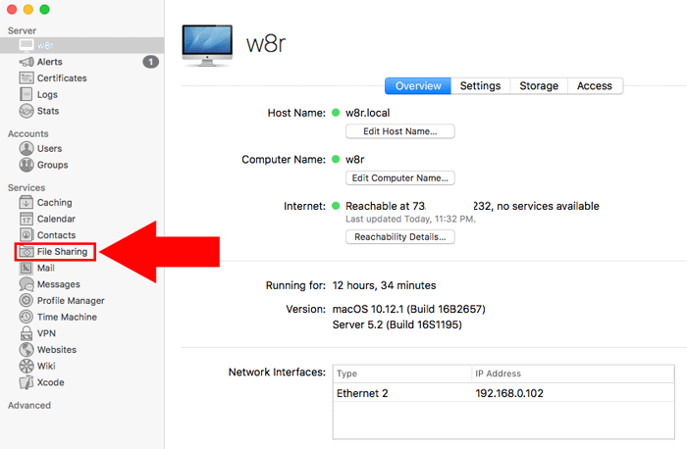The width and height of the screenshot is (687, 449).
Task: Expand the Advanced sidebar section
Action: coord(29,405)
